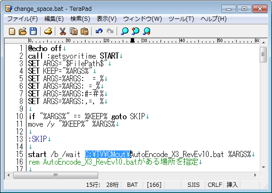Click the 'move /y' line 11
The height and width of the screenshot is (193, 272).
pos(72,124)
